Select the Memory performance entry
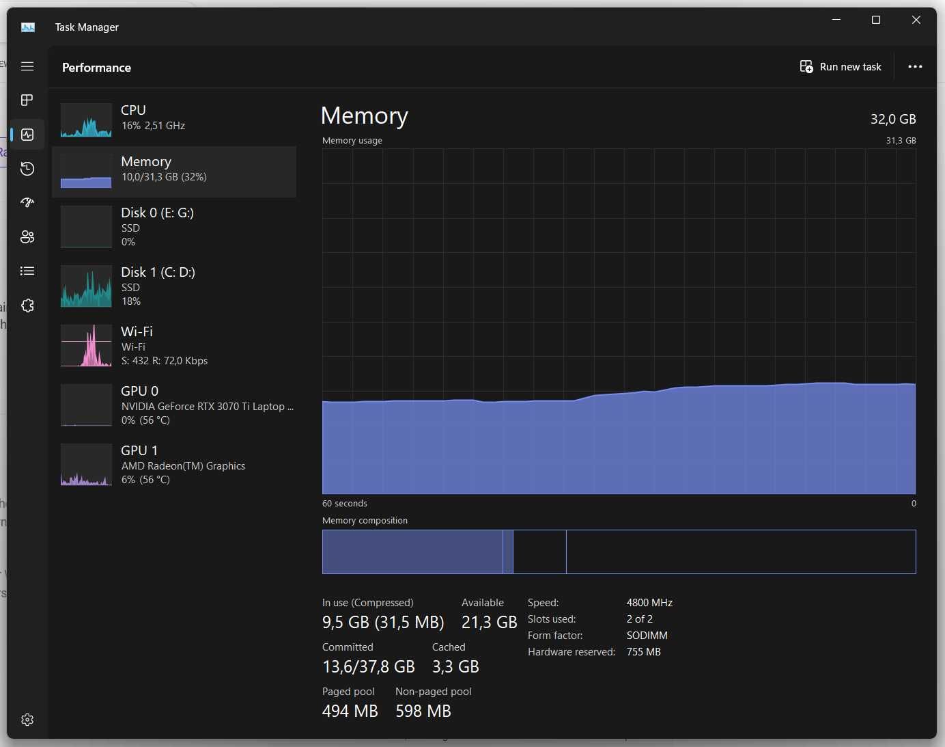This screenshot has height=747, width=945. (x=174, y=172)
